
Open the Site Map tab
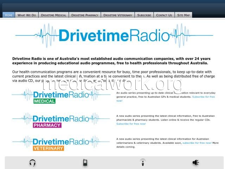(x=184, y=15)
